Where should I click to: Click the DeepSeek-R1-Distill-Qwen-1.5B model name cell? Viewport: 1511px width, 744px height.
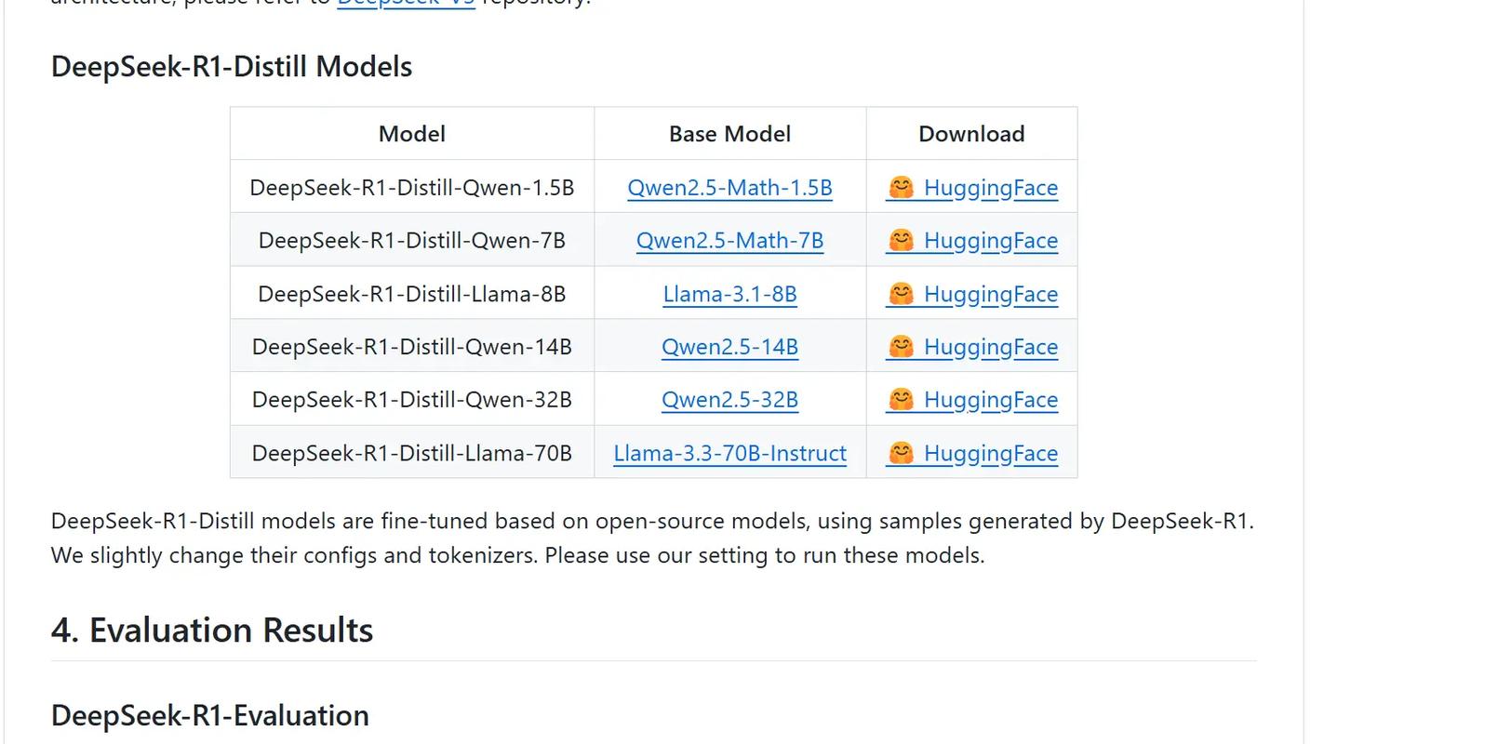pos(412,187)
